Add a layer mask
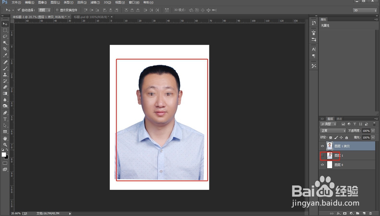 (345, 213)
